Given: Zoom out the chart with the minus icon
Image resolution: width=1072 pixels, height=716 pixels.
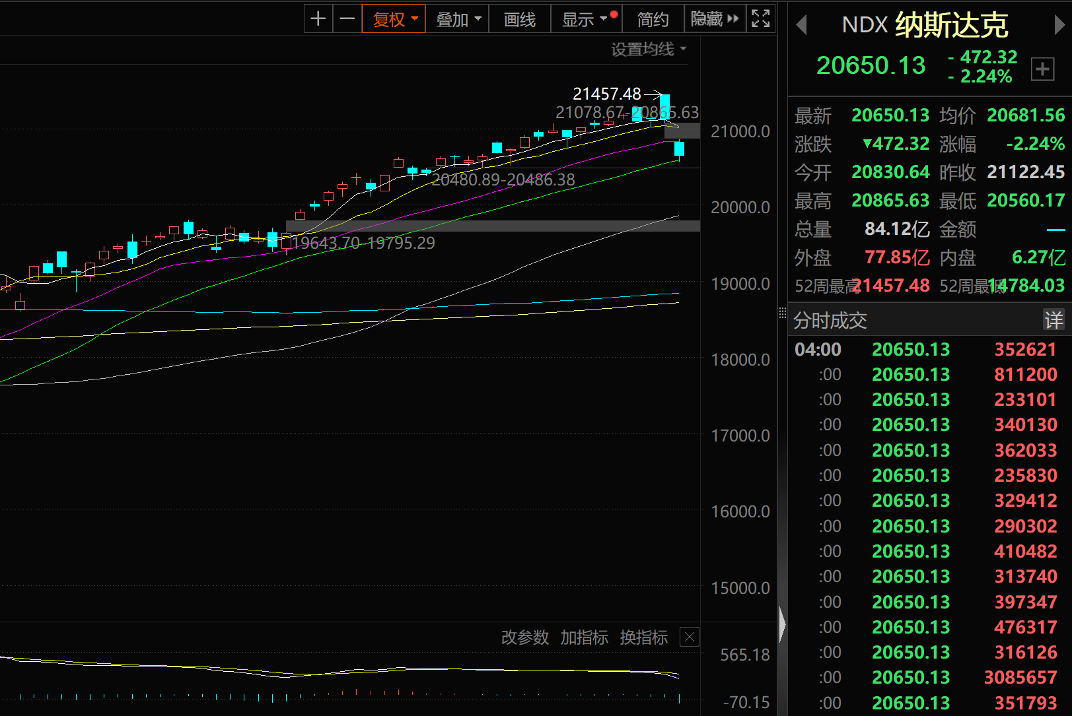Looking at the screenshot, I should click(x=347, y=18).
